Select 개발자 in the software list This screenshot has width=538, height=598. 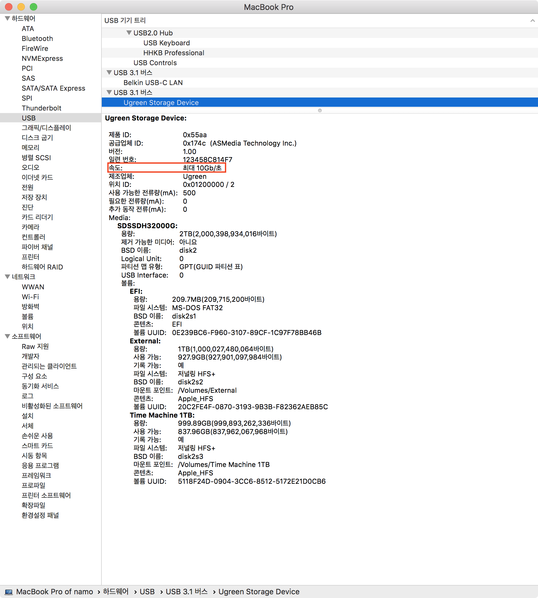click(30, 356)
